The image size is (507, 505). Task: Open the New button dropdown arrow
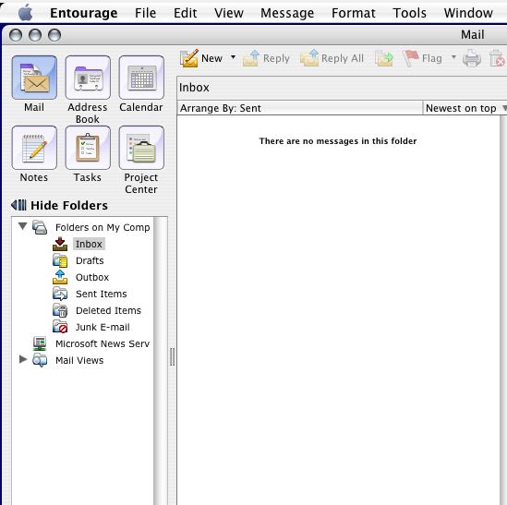[233, 57]
